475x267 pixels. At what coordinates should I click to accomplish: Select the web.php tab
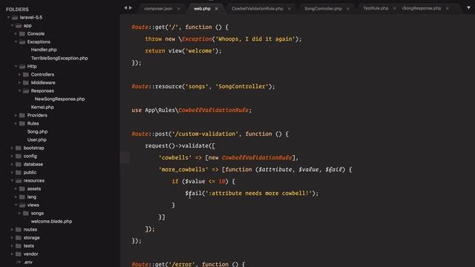[x=202, y=9]
